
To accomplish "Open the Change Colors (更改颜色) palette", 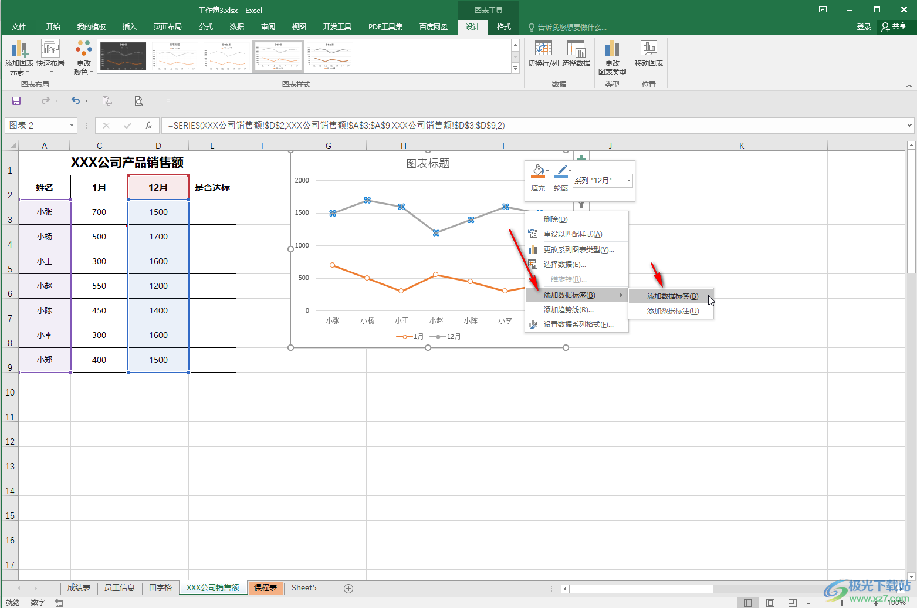I will pos(84,58).
